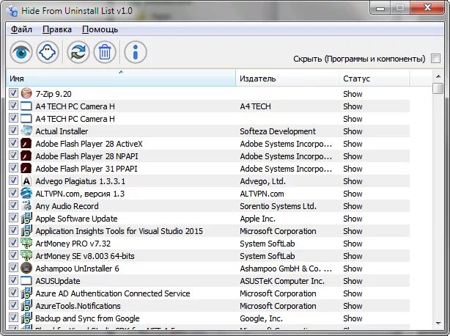Click the ASUSUpdate program icon
This screenshot has height=336, width=450.
pyautogui.click(x=26, y=280)
